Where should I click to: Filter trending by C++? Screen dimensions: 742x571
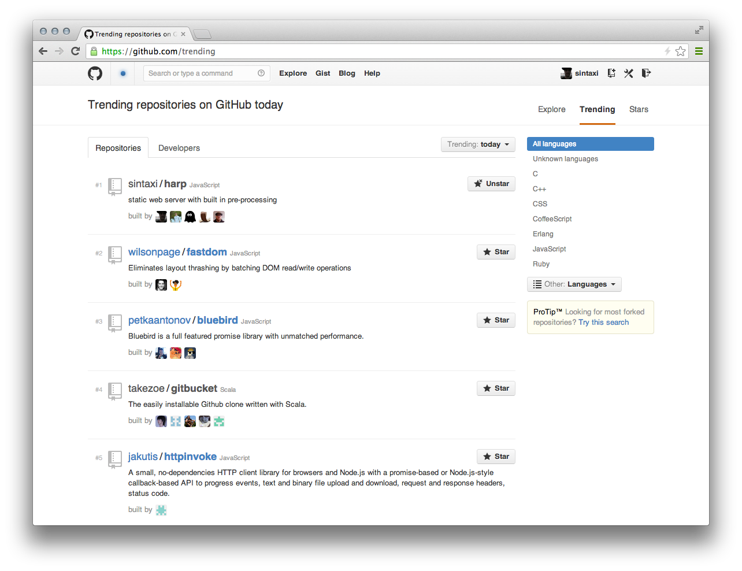(539, 189)
